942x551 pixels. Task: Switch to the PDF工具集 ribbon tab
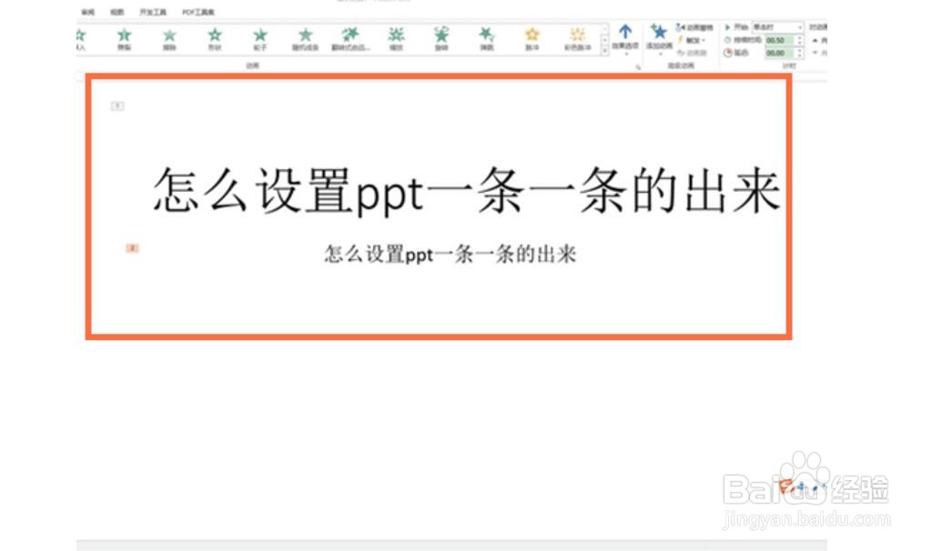pyautogui.click(x=198, y=12)
